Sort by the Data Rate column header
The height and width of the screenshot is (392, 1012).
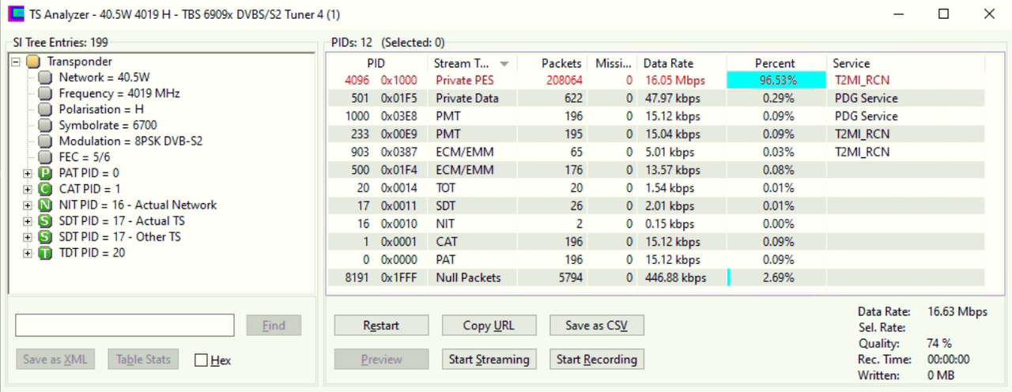(682, 63)
